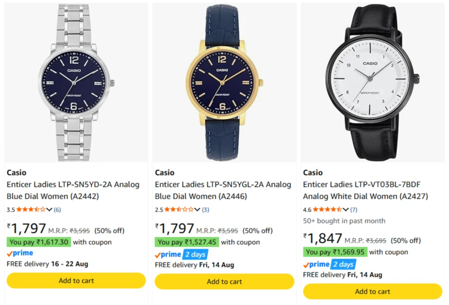Open the (6) reviews count link

[x=57, y=210]
